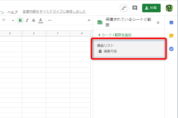Open text color picker
This screenshot has height=118, width=178.
[41, 21]
